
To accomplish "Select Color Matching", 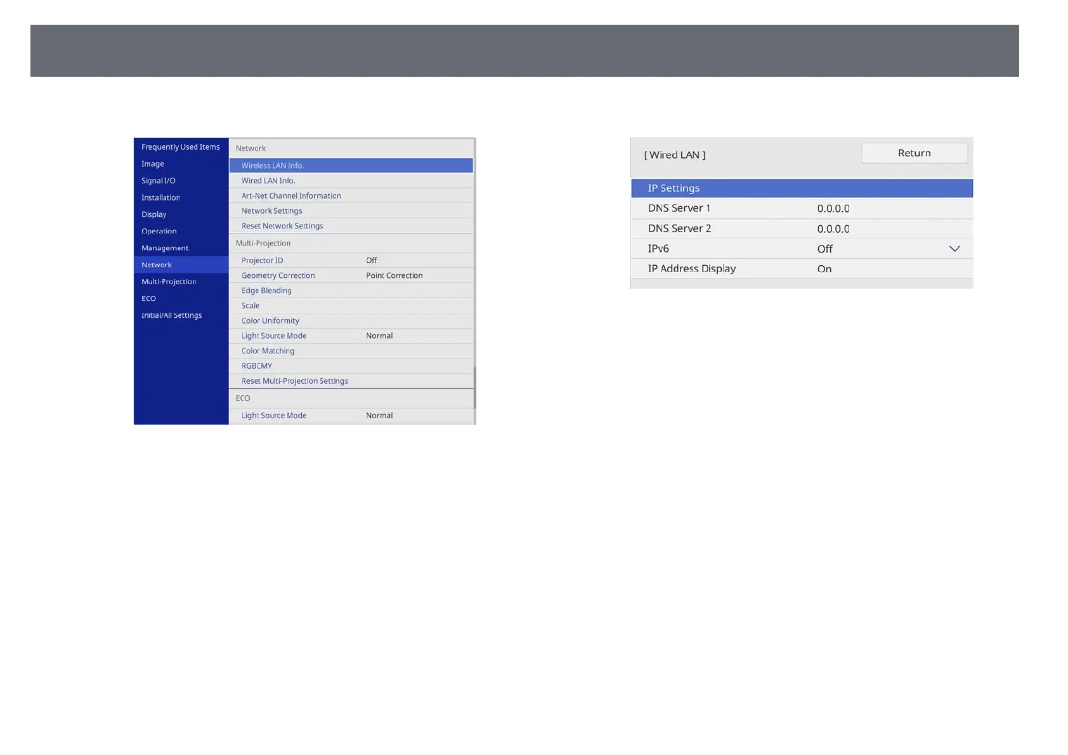I will [x=351, y=351].
